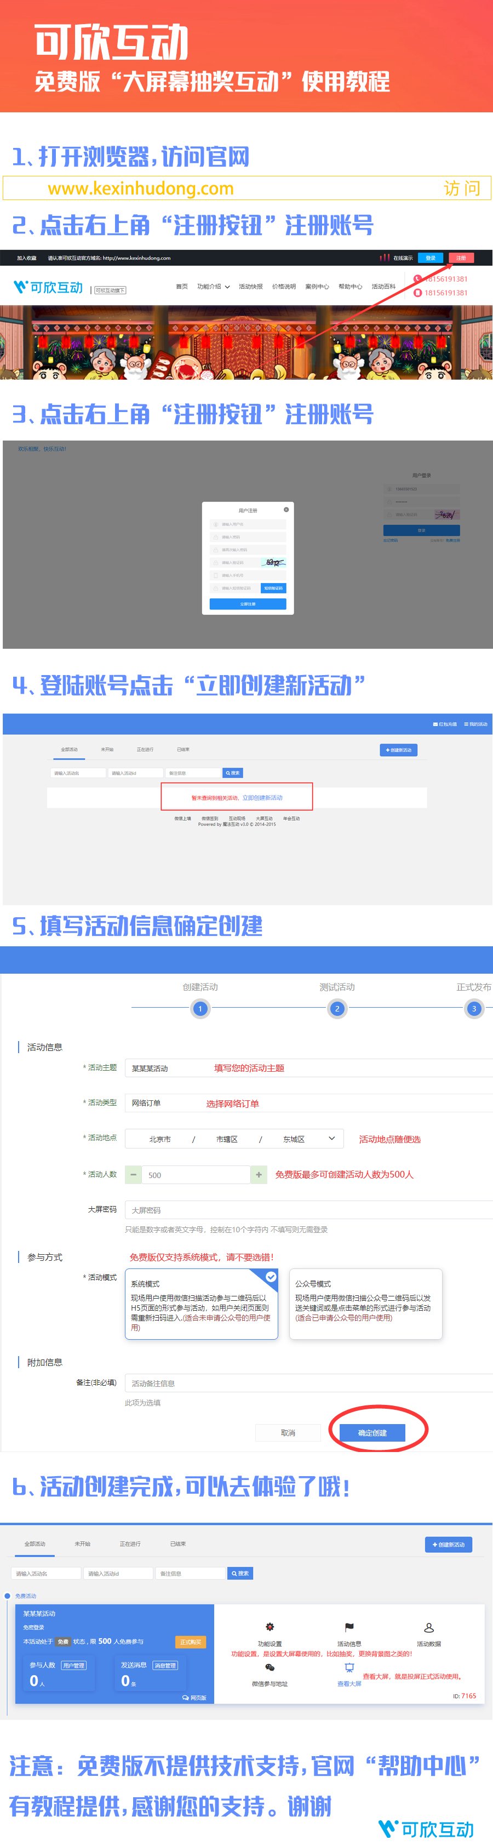Click the red 注册 button in top bar

coord(461,258)
